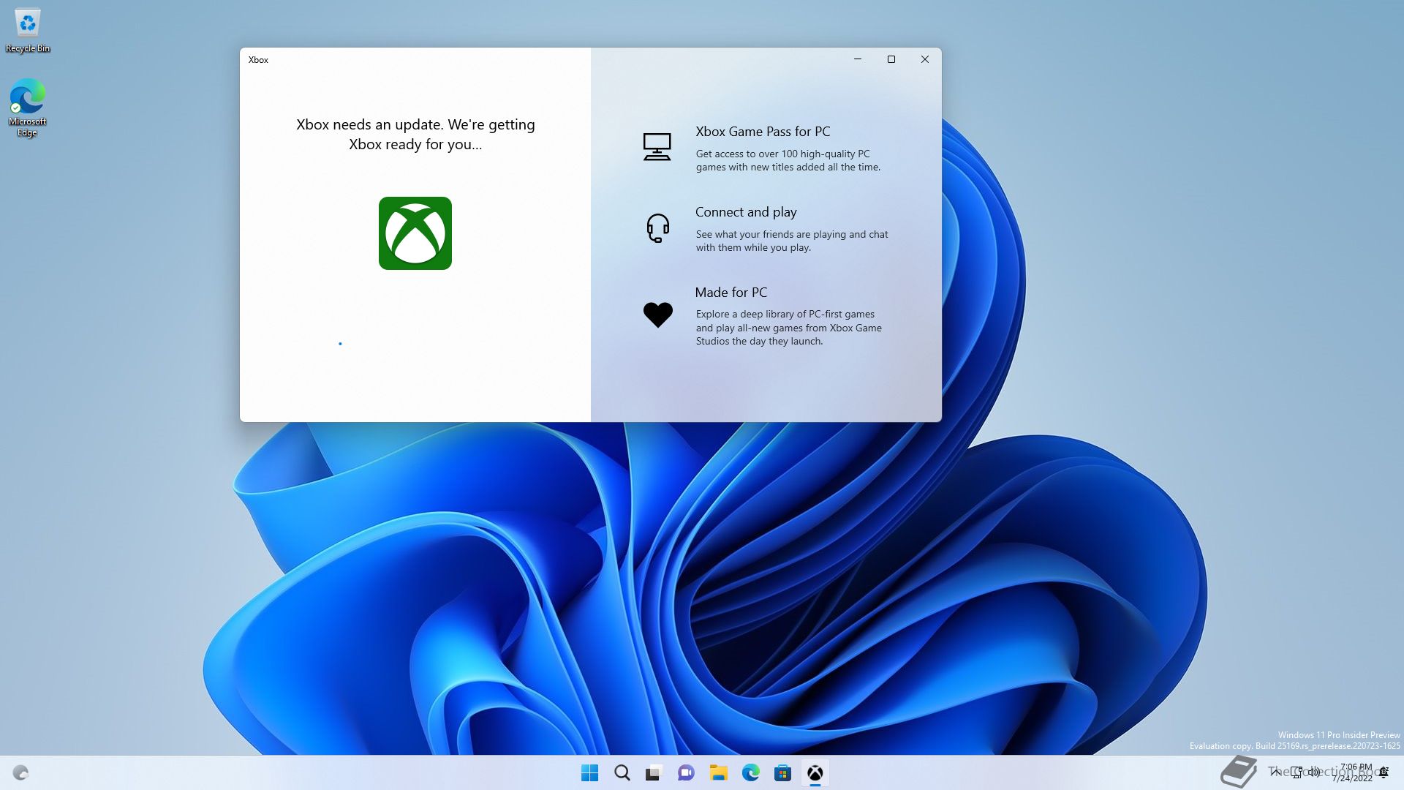Screen dimensions: 1404x790
Task: Click the 'Xbox' window title text
Action: coord(258,60)
